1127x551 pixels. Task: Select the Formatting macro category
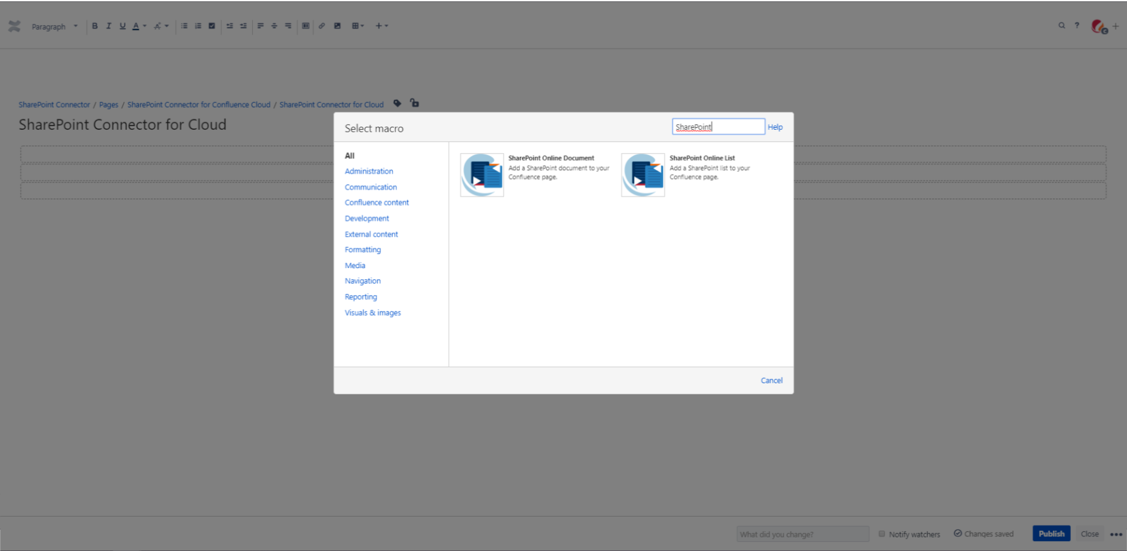coord(363,249)
